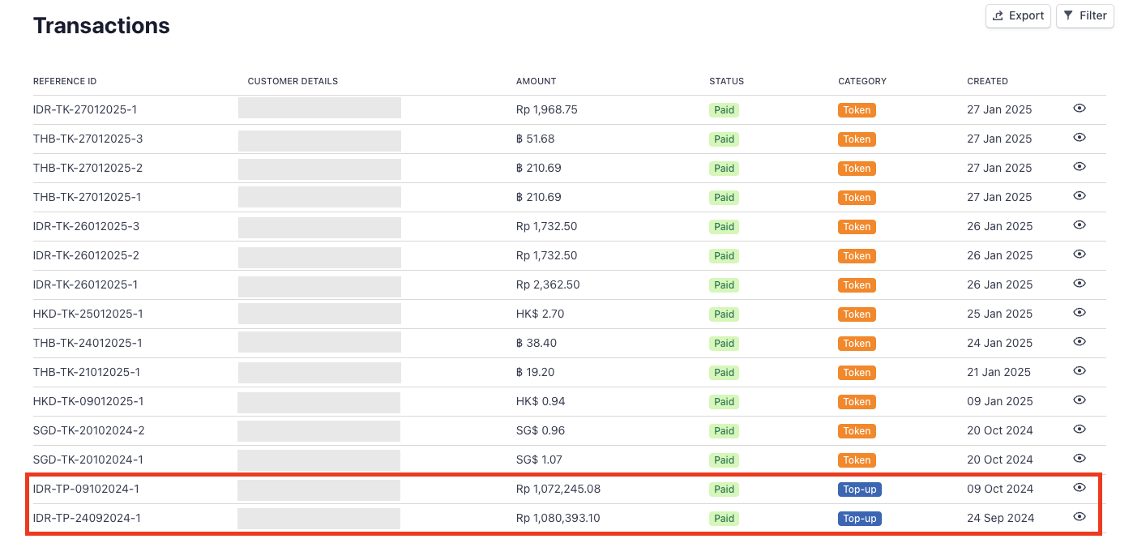Screen dimensions: 1133x543
Task: Click amount Rp 1,072,245.08
Action: (558, 489)
